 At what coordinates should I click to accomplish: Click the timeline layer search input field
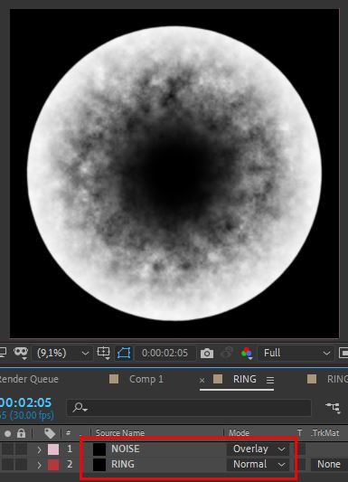coord(189,408)
